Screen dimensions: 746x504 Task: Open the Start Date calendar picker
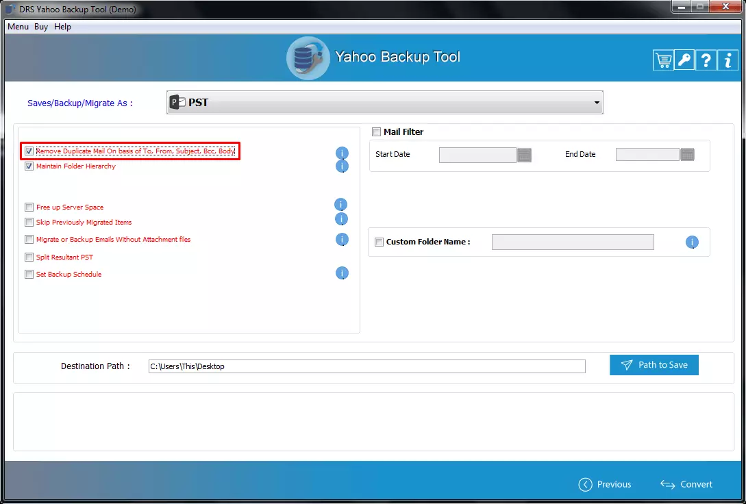point(524,155)
